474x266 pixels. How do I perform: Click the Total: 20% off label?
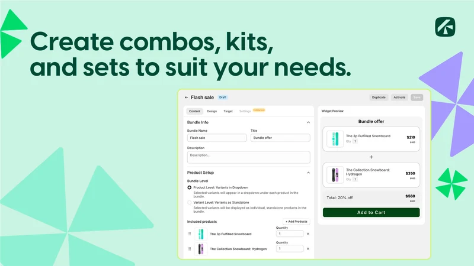[x=340, y=198]
